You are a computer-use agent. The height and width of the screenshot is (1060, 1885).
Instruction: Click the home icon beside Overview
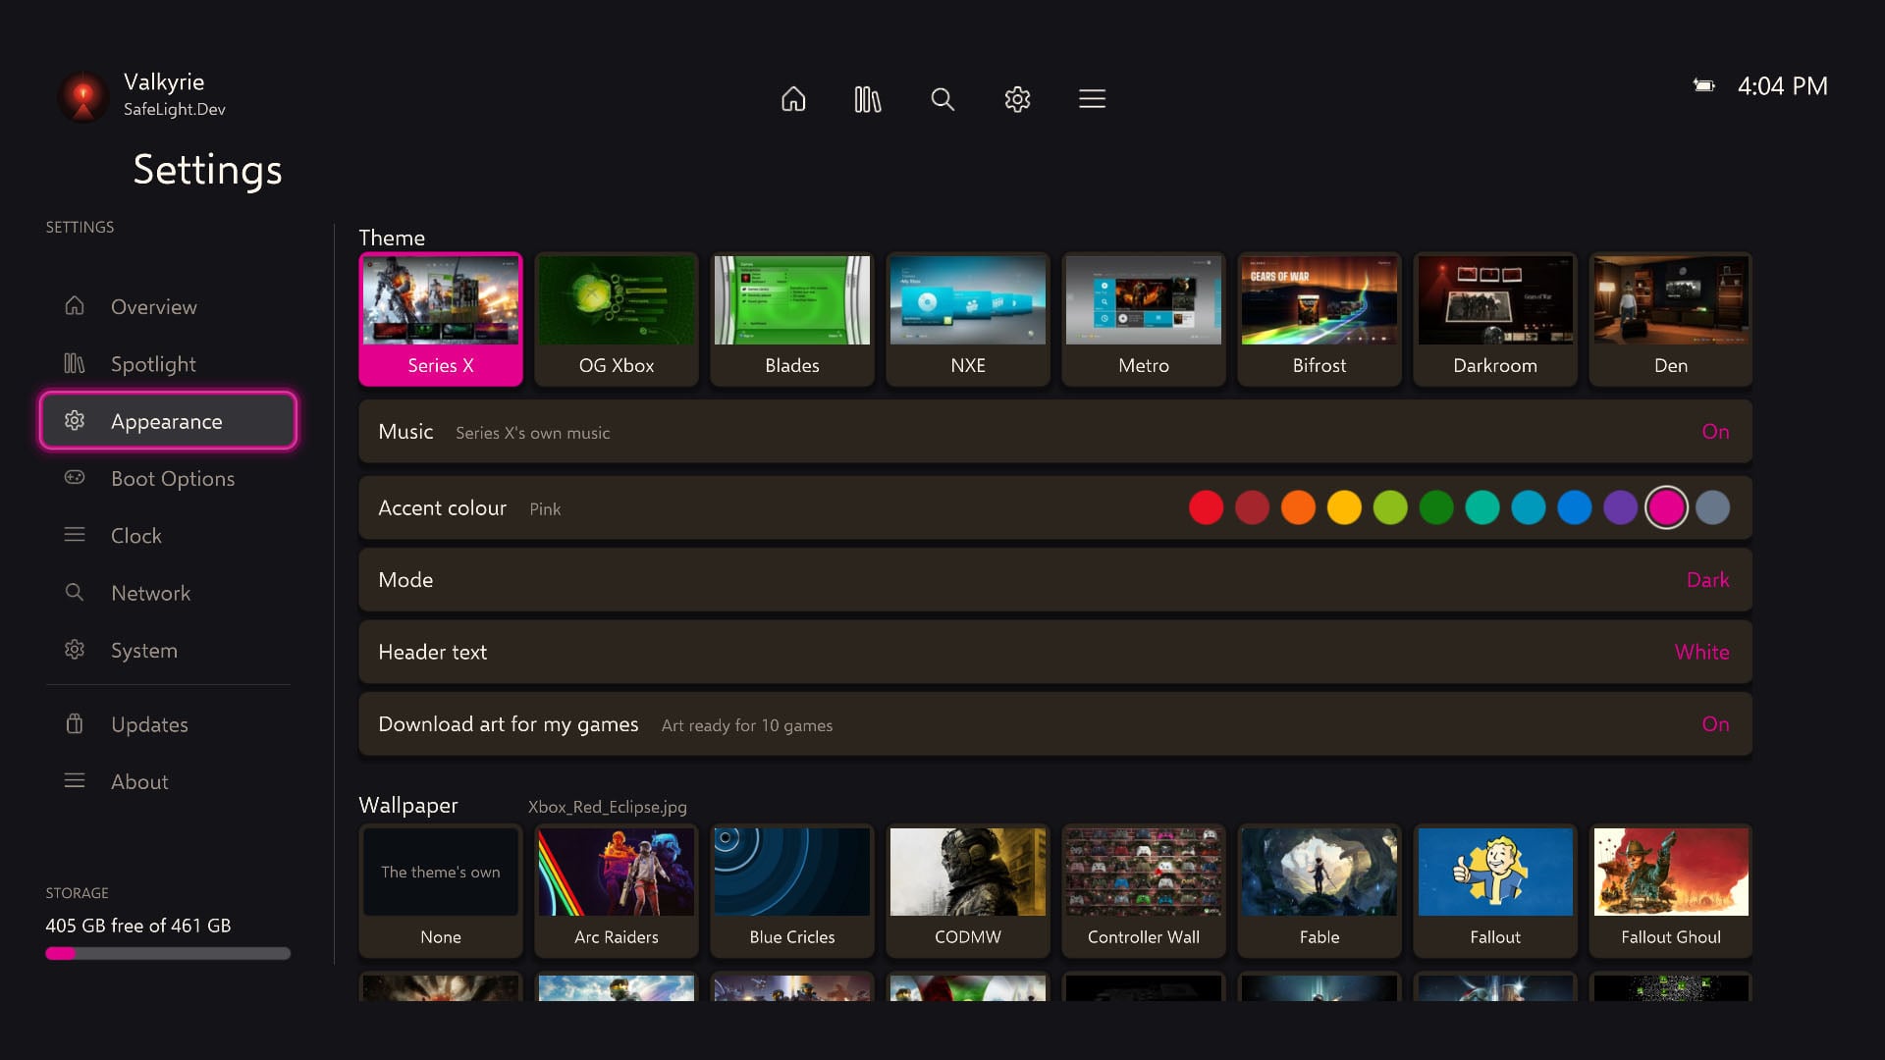point(75,306)
